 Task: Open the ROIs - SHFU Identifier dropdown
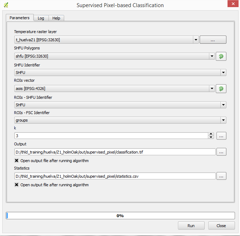point(223,105)
